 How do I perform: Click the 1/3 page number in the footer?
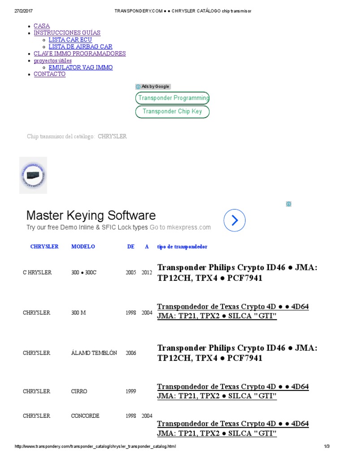click(x=327, y=446)
